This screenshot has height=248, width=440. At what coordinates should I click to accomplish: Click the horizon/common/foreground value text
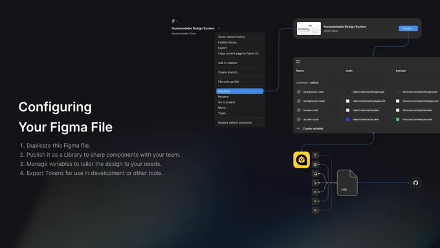pyautogui.click(x=420, y=92)
